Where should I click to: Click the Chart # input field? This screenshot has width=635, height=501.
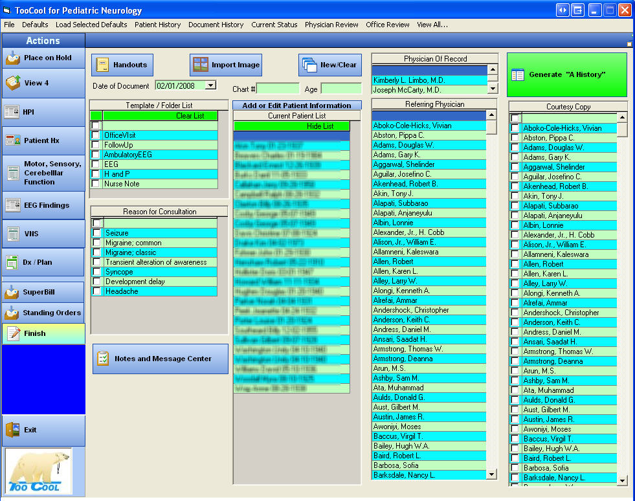click(278, 88)
